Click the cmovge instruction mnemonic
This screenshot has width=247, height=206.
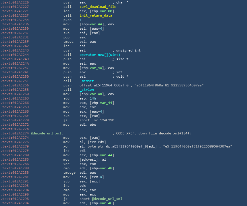70,173
